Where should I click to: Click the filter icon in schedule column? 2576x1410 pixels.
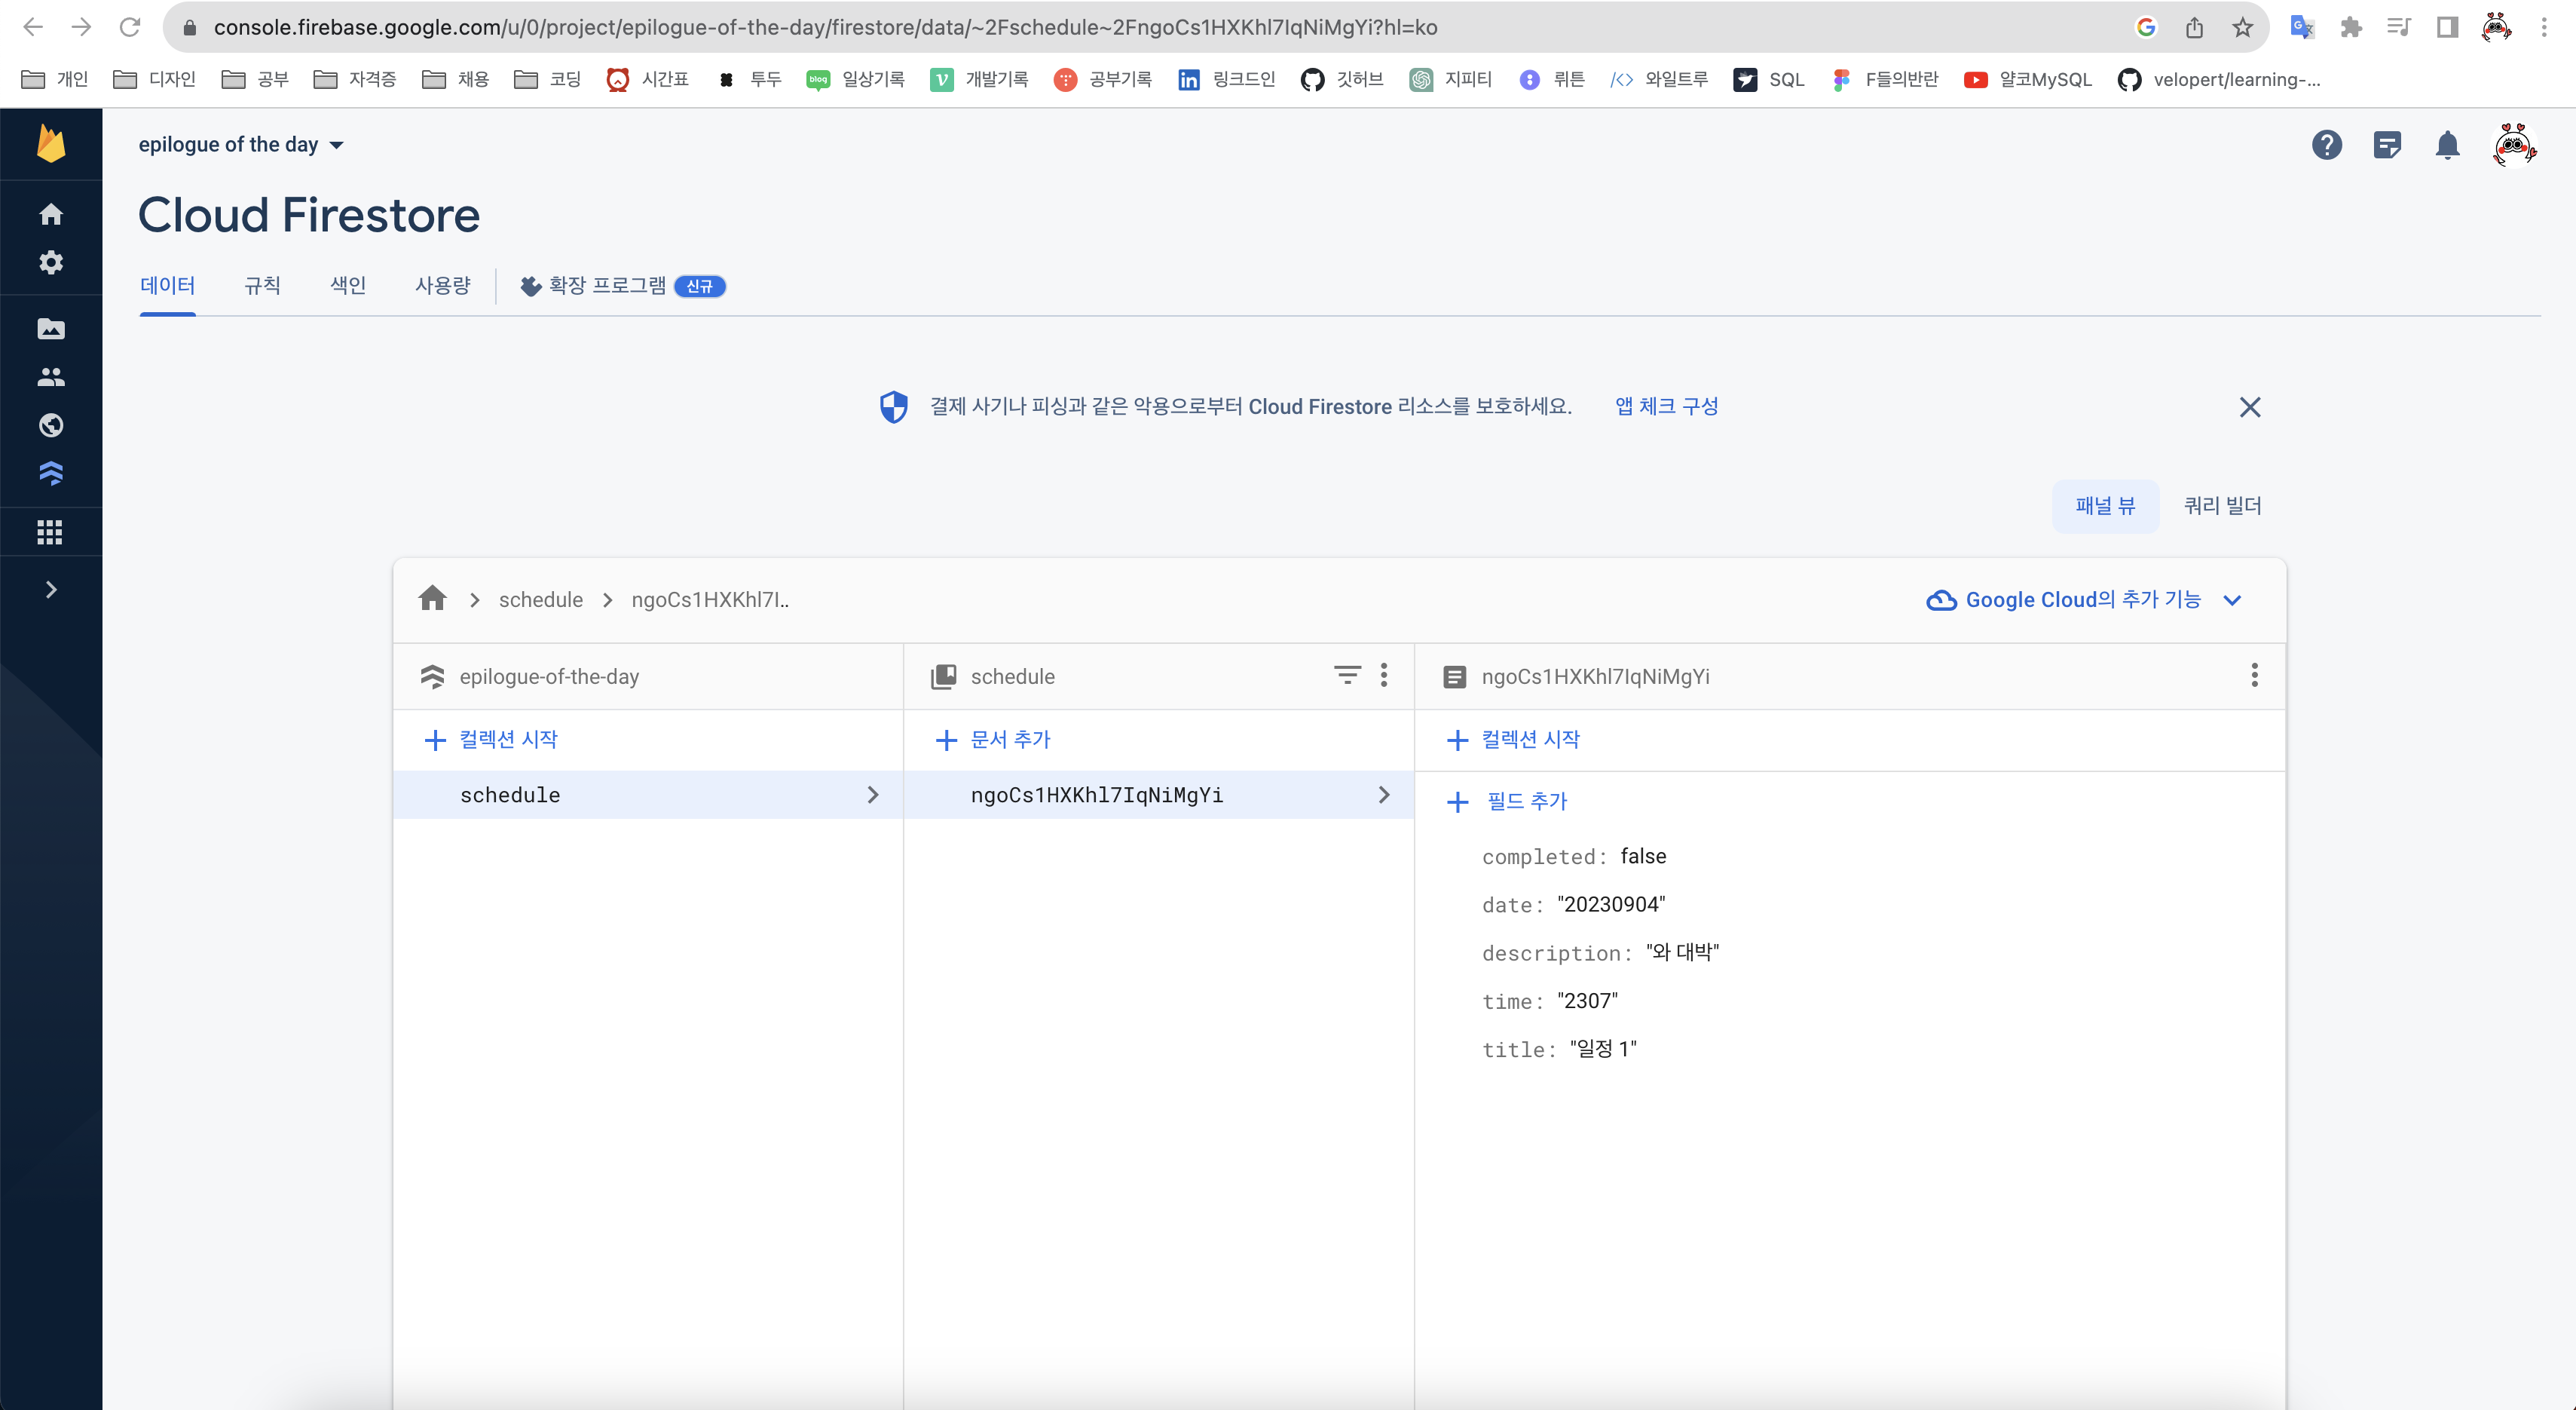tap(1347, 676)
